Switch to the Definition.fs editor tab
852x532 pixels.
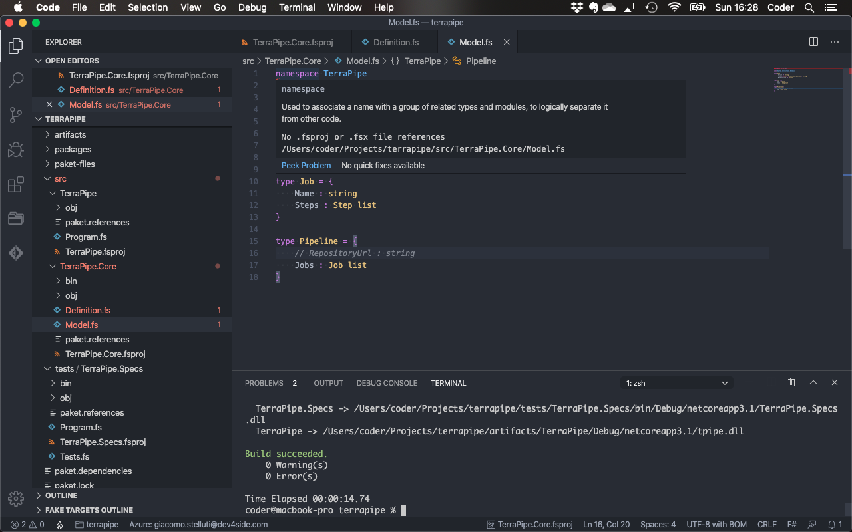(394, 41)
